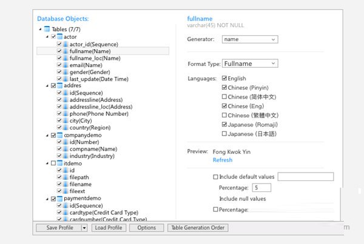This screenshot has width=364, height=244.
Task: Collapse the paymentdemo table node
Action: [x=47, y=199]
